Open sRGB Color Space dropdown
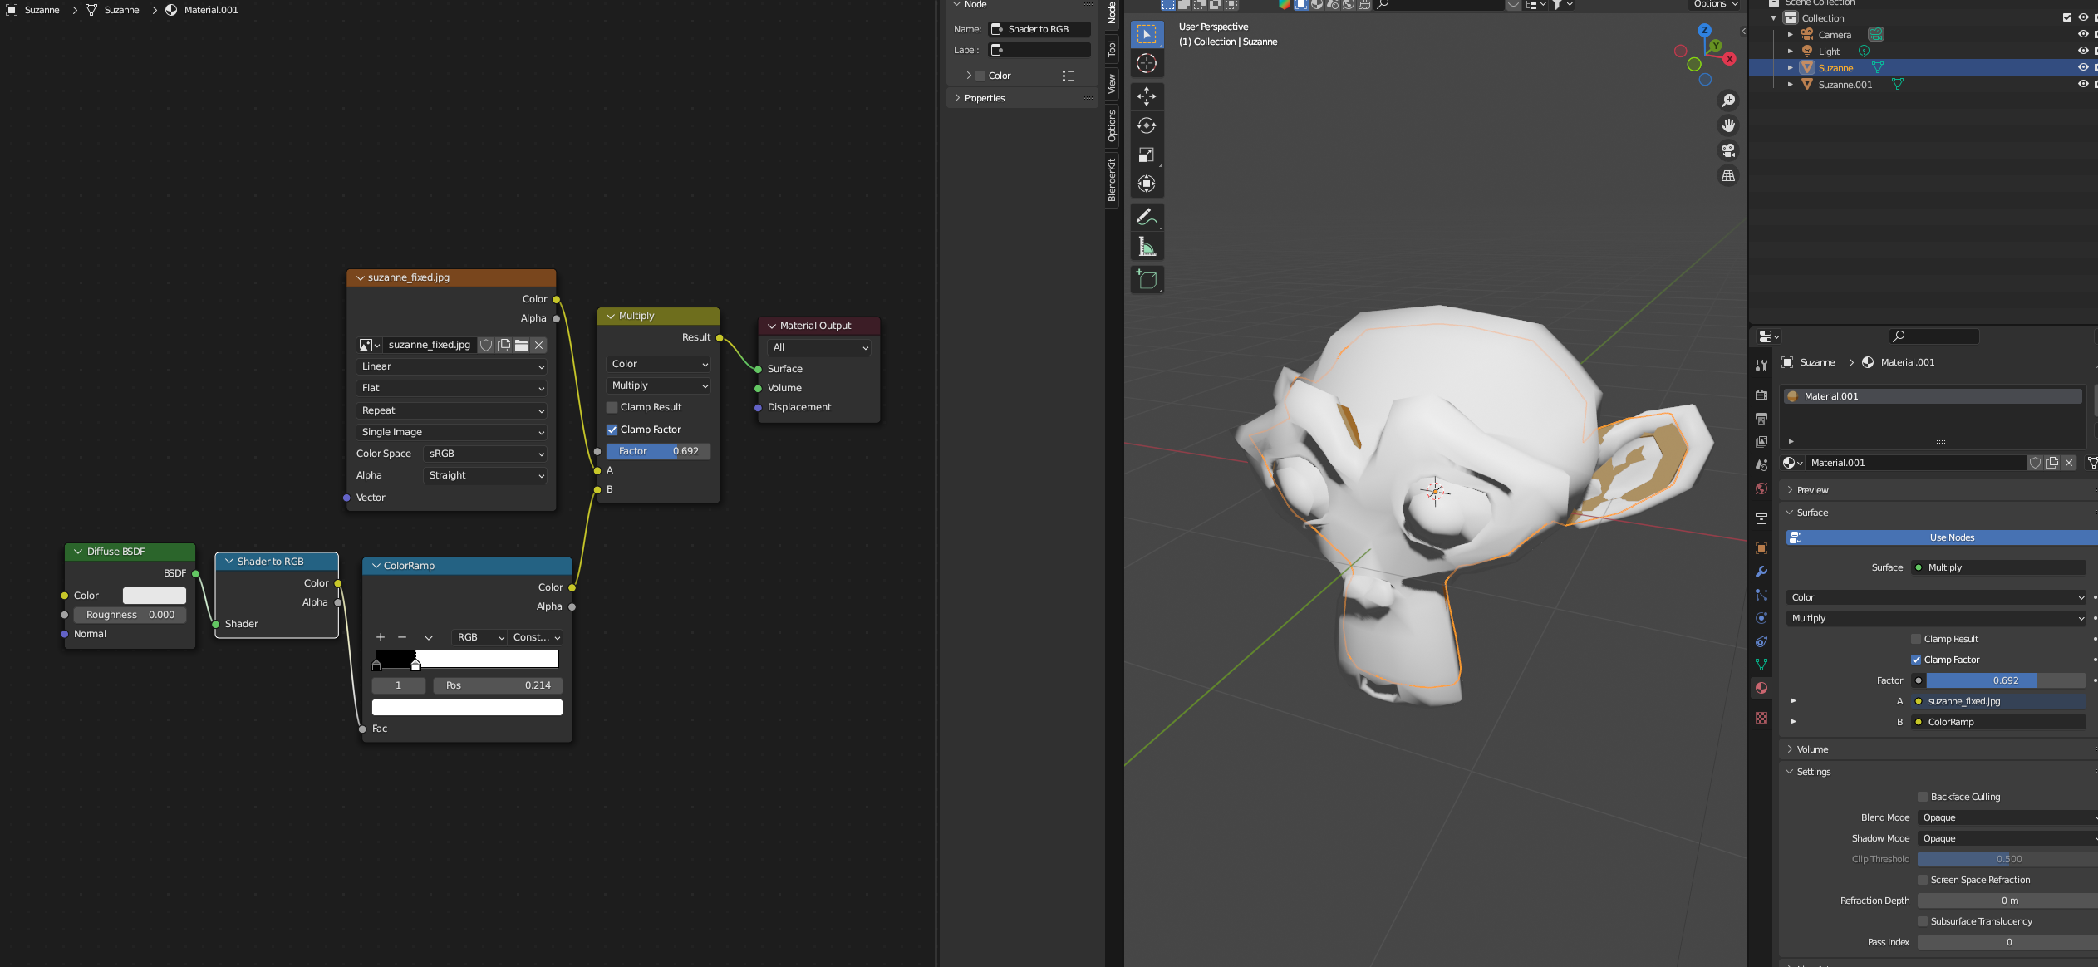 485,454
